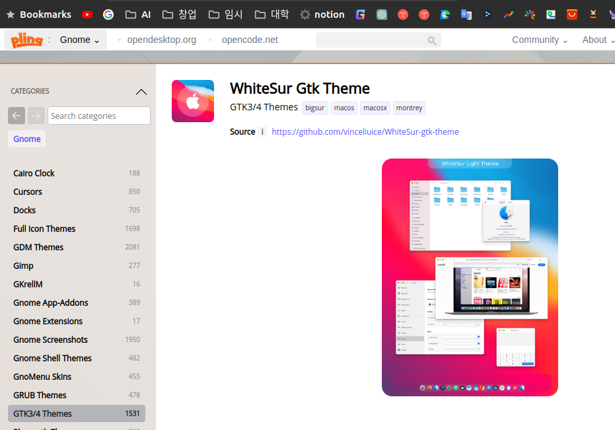Screen dimensions: 615x430
Task: Open the WhiteSur Light Theme preview image
Action: (470, 277)
